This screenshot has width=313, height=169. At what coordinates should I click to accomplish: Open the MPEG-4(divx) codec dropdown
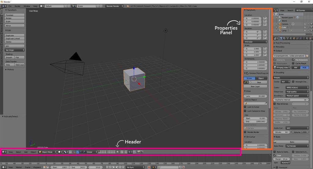tap(297, 88)
